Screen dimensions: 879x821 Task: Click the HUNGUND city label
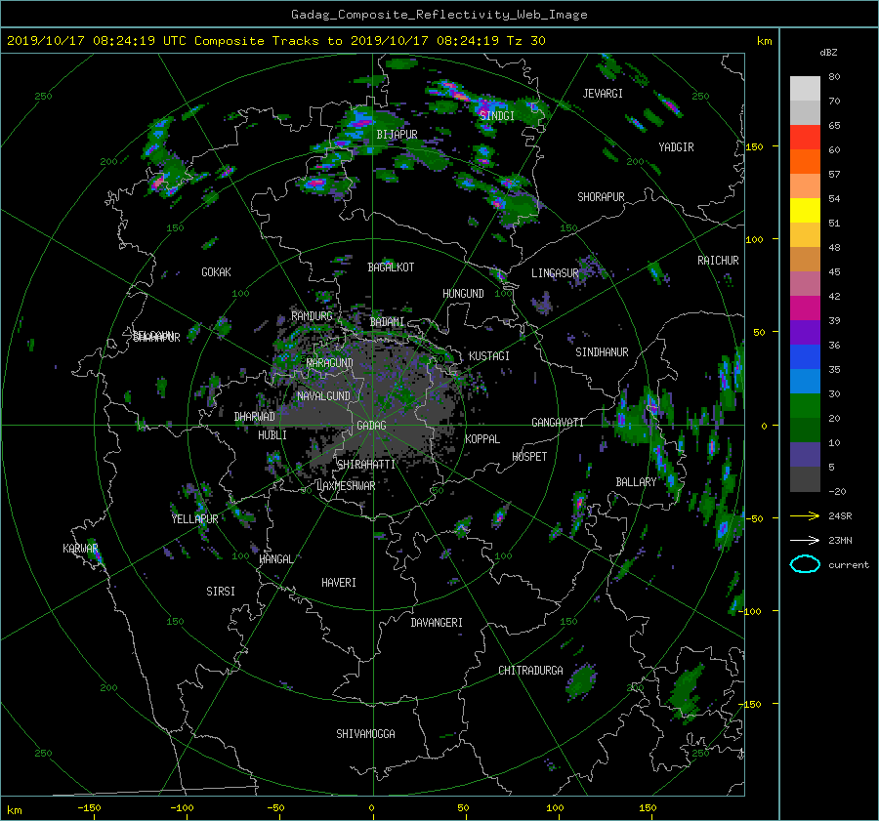click(463, 294)
